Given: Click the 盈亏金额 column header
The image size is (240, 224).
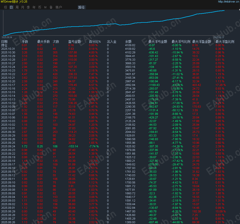Looking at the screenshot, I should point(74,42).
